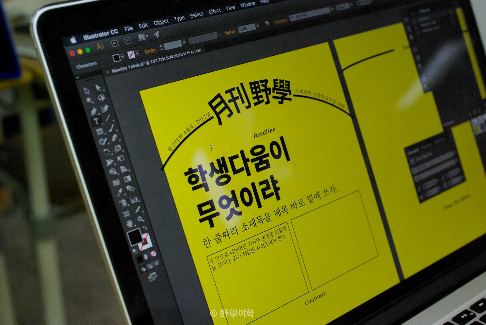Pick the Scale tool
Image resolution: width=486 pixels, height=325 pixels.
[118, 148]
